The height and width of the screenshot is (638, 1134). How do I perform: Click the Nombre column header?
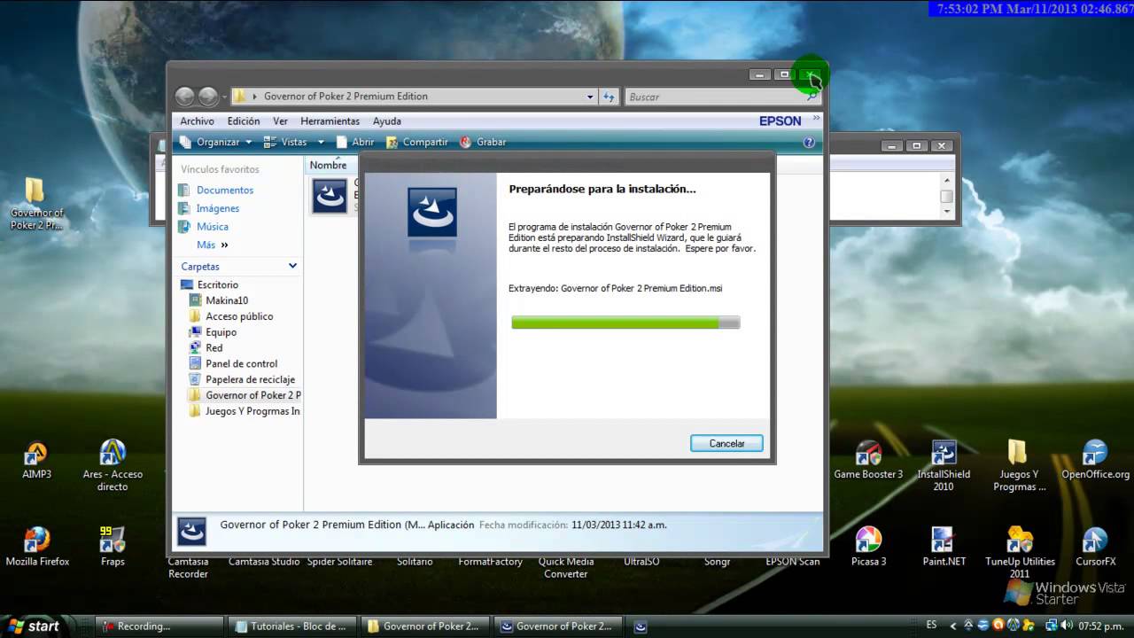click(329, 165)
